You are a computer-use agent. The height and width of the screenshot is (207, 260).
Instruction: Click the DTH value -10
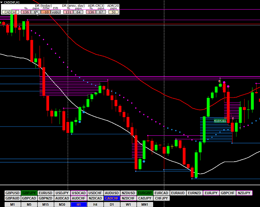tap(46, 12)
